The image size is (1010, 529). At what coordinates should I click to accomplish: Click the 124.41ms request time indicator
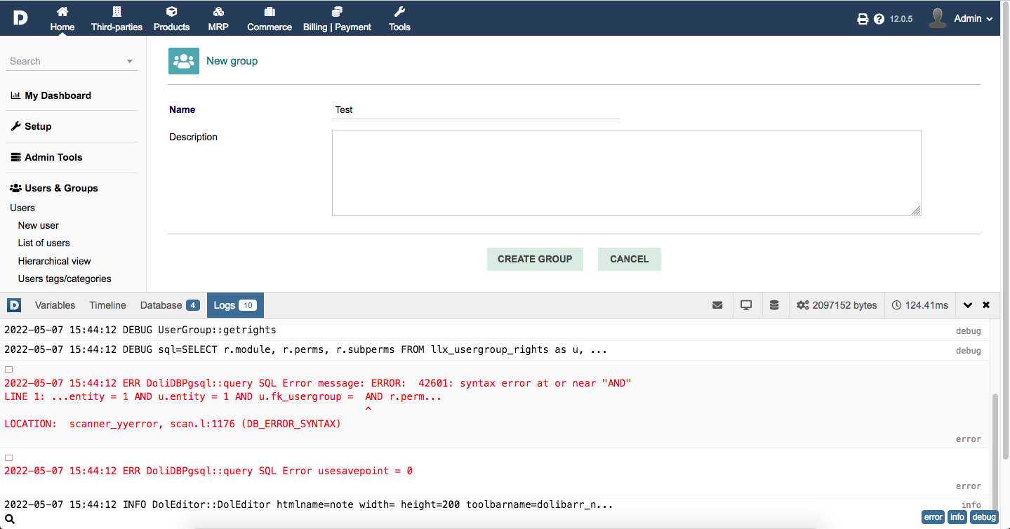(919, 305)
